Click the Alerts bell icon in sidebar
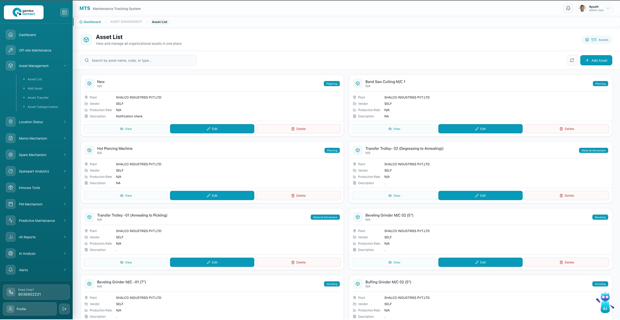This screenshot has width=620, height=320. tap(11, 270)
